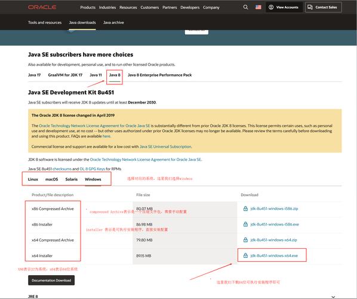The width and height of the screenshot is (357, 299).
Task: Open the Developers menu
Action: coord(190,7)
